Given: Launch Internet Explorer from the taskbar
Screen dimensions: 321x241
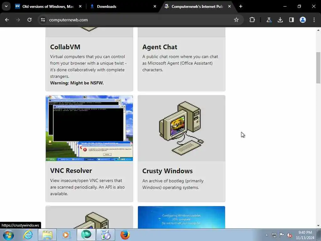Looking at the screenshot, I should click(28, 235).
